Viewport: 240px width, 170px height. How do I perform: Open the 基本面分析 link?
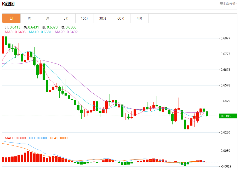[x=228, y=3]
